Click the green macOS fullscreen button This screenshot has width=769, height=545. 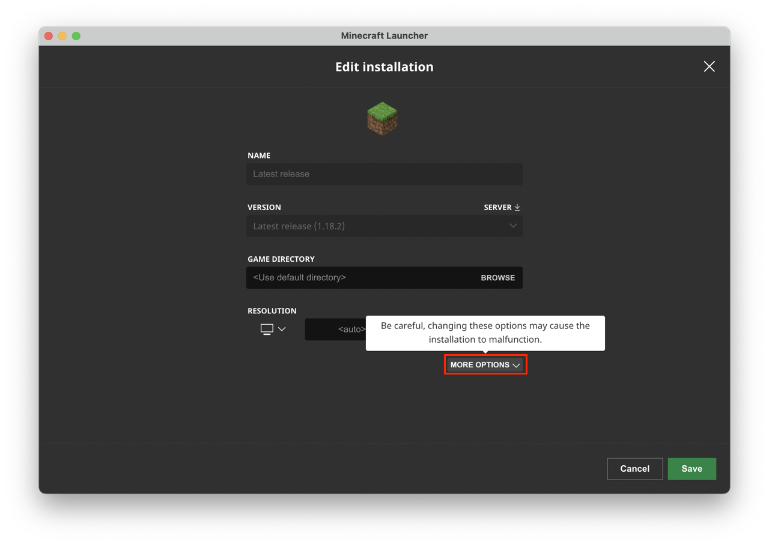click(x=76, y=36)
